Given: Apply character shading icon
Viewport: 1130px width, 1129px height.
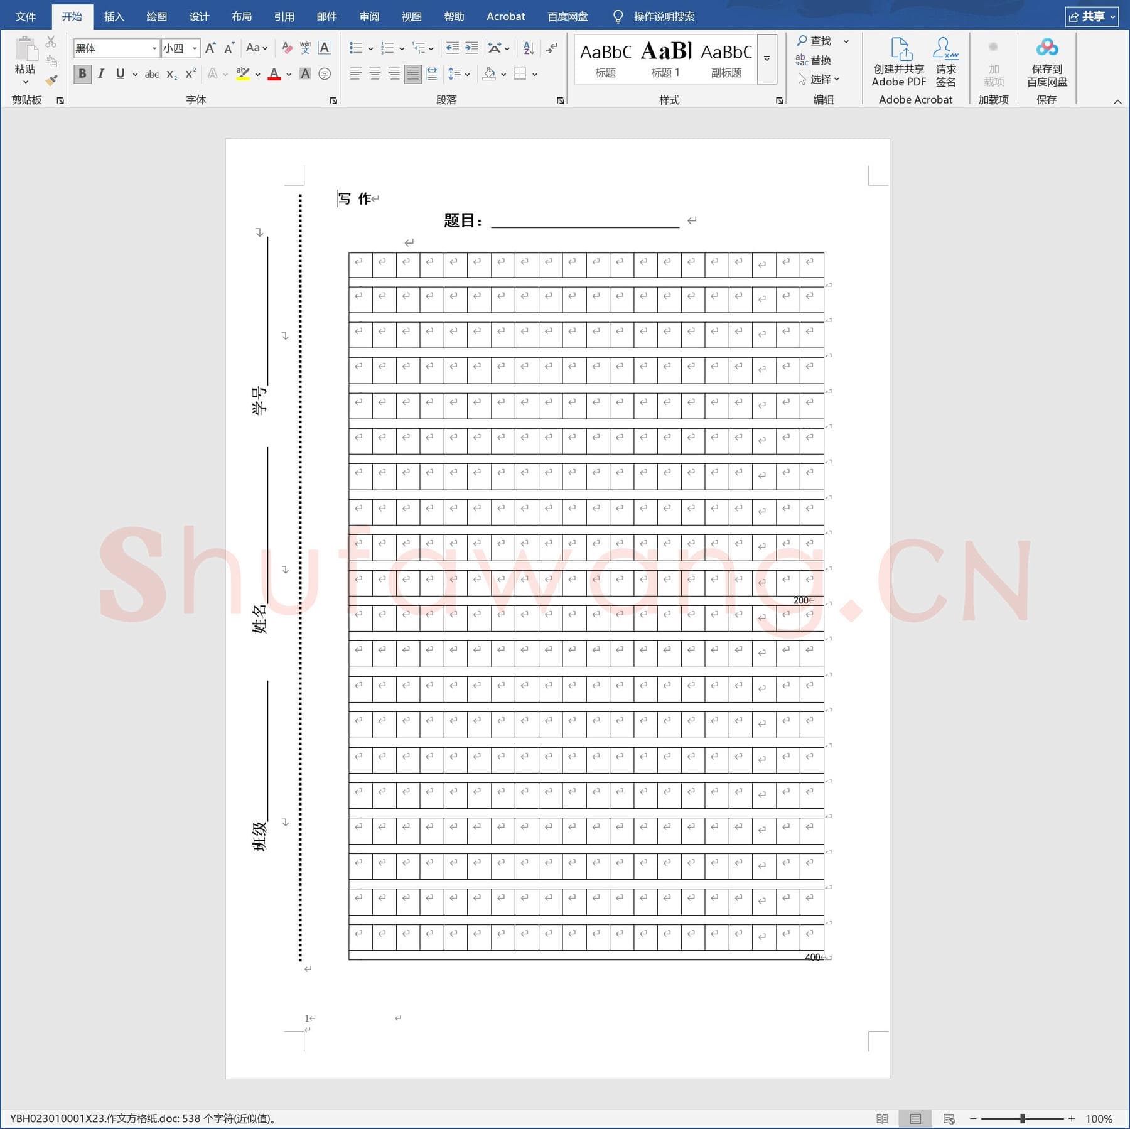Looking at the screenshot, I should pos(305,74).
